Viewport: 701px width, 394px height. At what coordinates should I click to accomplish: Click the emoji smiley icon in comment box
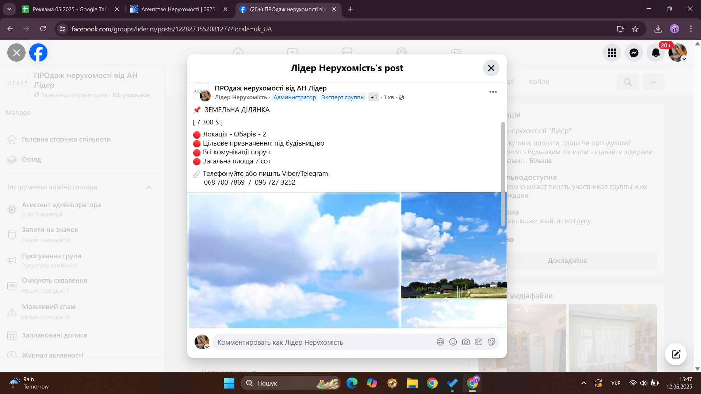coord(453,342)
